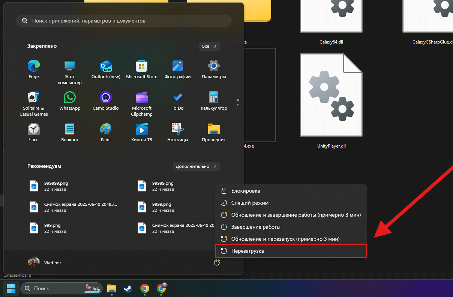
Task: Click the taskbar Поиск search box
Action: (61, 288)
